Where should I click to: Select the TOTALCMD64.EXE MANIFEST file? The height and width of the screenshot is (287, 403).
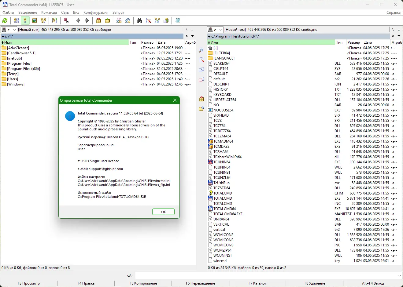[x=305, y=214]
